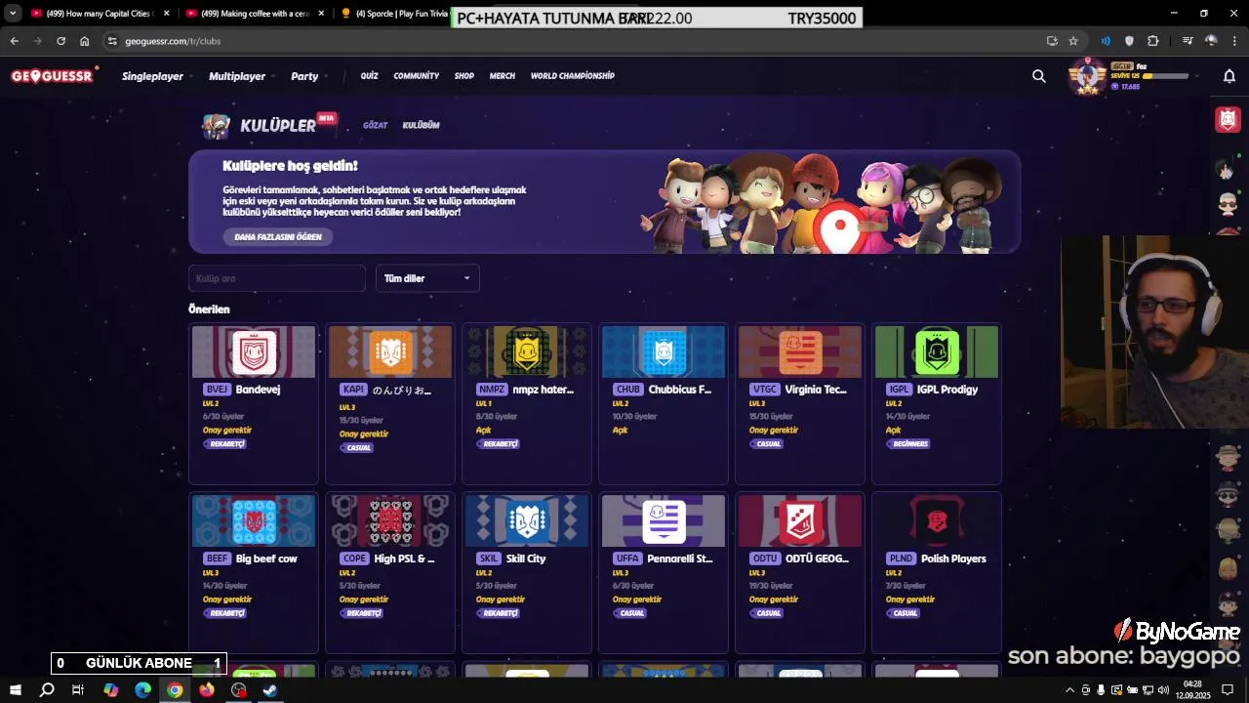Open the system volume icon in tray

1164,690
